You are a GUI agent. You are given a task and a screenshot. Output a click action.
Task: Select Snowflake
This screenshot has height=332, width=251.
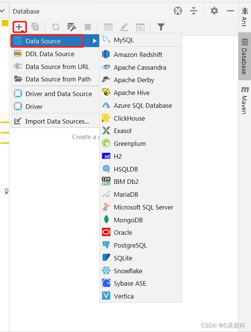141,271
